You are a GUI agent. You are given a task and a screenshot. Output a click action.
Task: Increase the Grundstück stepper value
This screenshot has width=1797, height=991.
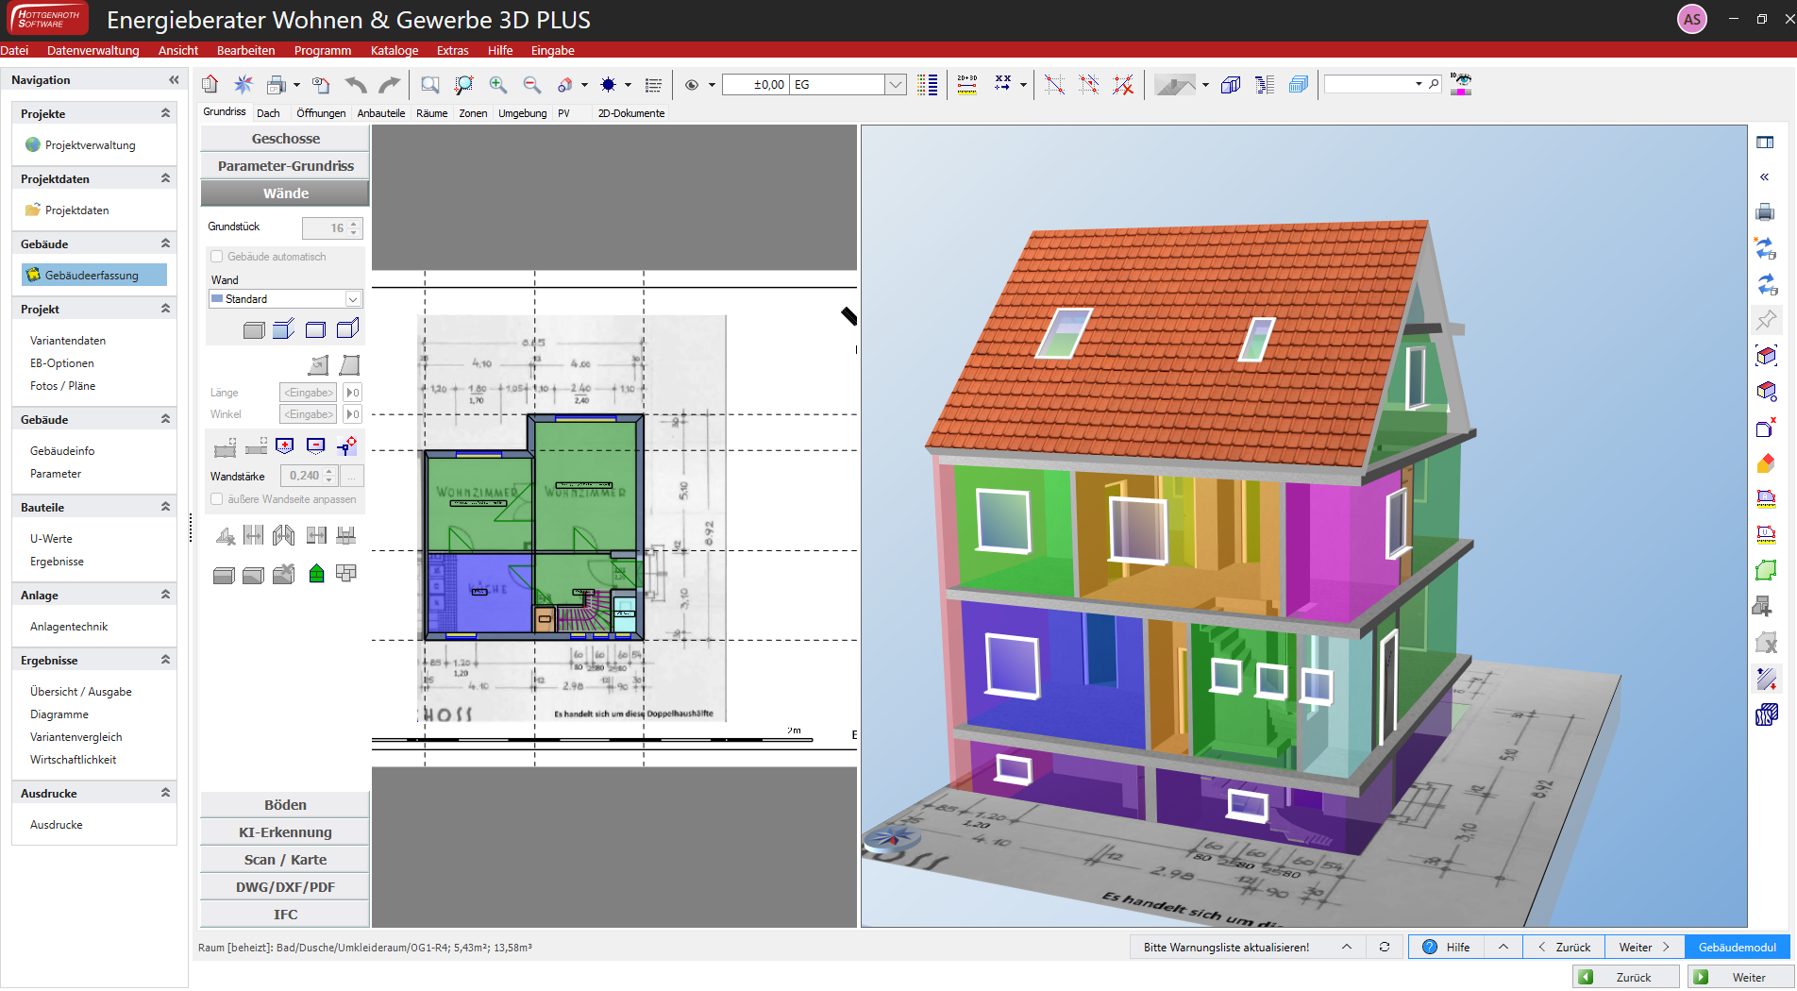pos(354,224)
